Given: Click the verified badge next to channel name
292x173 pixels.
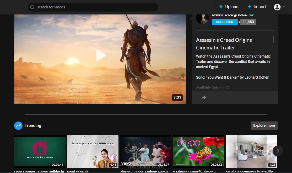Looking at the screenshot, I should (251, 15).
